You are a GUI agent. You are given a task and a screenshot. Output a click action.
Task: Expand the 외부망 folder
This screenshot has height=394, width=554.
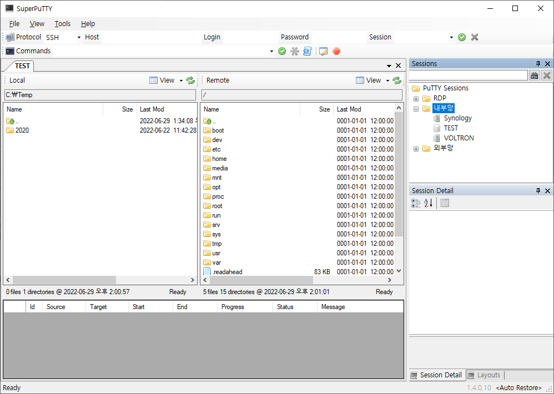[416, 149]
